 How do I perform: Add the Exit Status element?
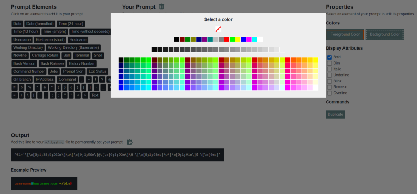coord(98,71)
